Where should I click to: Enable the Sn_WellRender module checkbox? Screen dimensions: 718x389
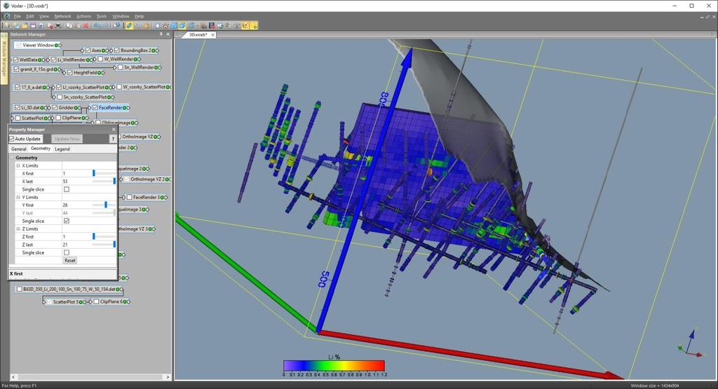coord(121,67)
